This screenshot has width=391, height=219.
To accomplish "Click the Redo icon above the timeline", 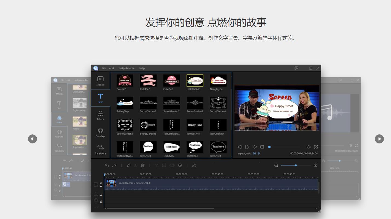I will [x=115, y=165].
